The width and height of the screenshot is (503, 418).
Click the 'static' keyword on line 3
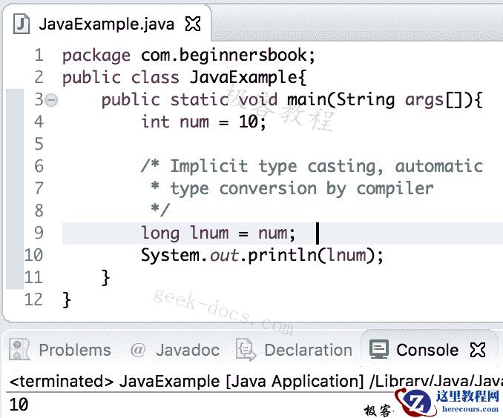[x=200, y=100]
